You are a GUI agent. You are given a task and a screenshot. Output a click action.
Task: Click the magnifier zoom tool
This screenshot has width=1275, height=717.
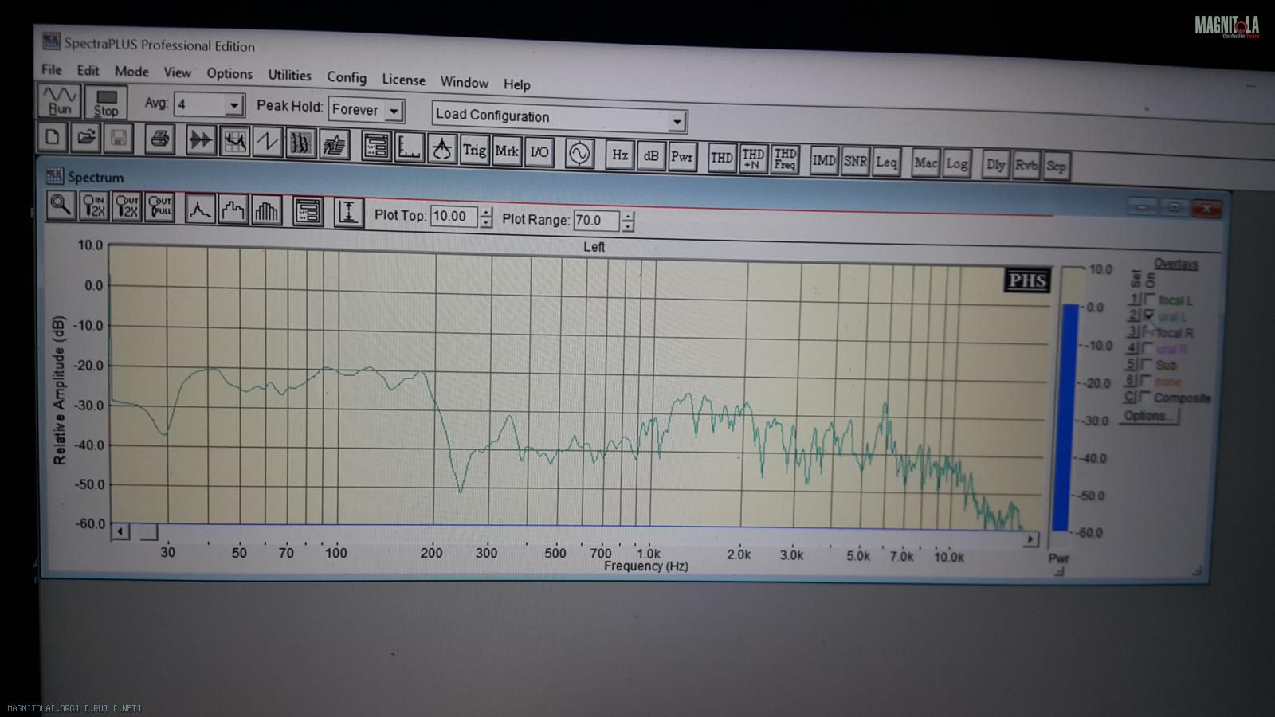[61, 206]
